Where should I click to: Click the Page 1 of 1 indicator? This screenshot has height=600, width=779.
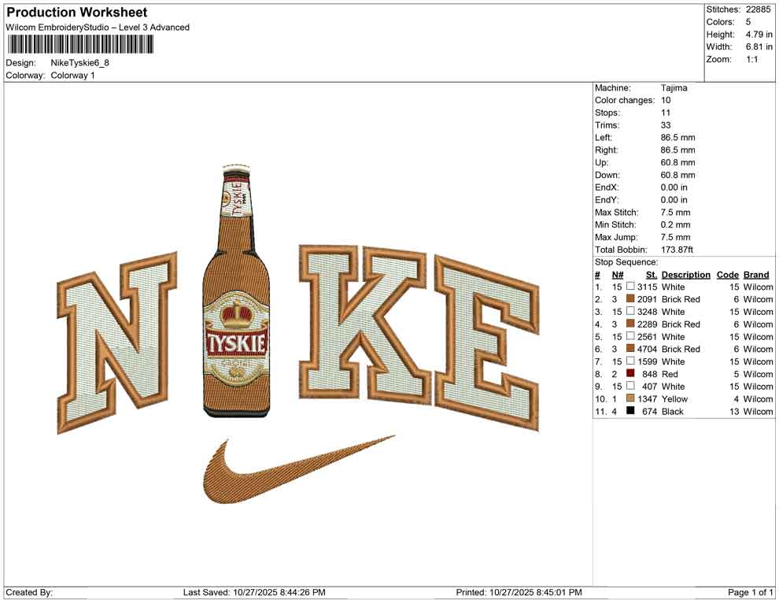[750, 592]
